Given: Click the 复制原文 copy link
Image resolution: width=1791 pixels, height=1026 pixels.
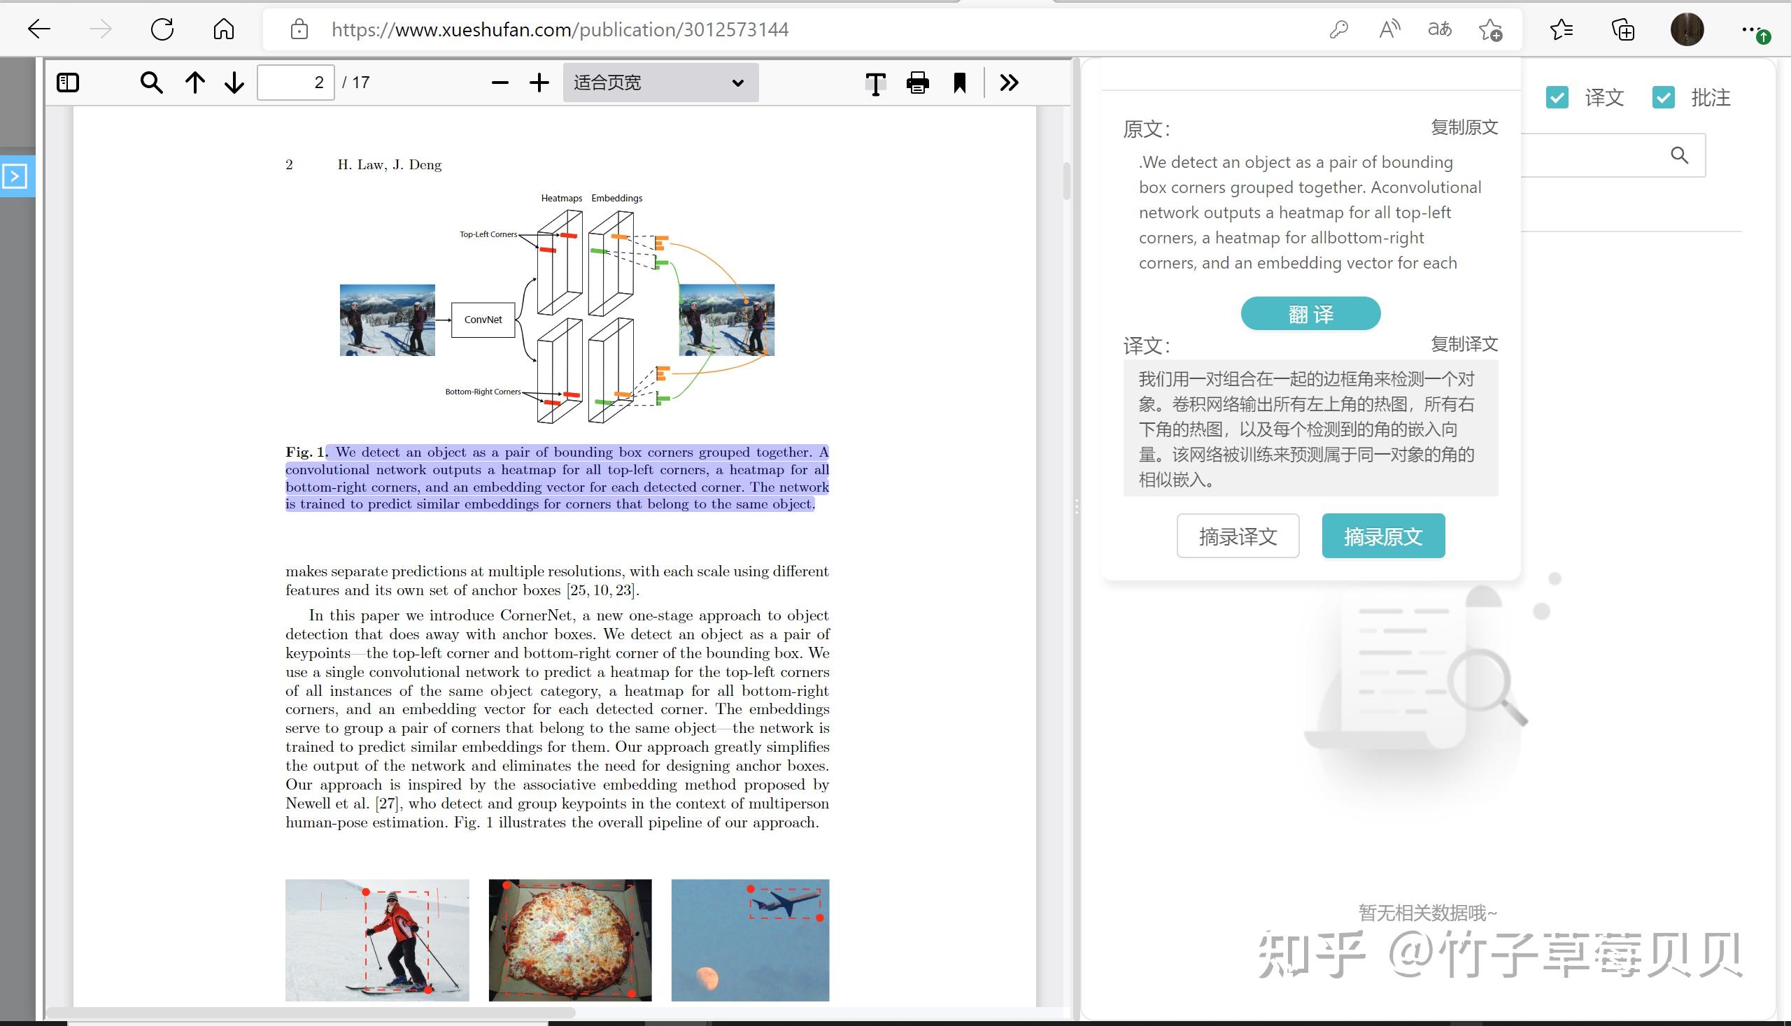Looking at the screenshot, I should pyautogui.click(x=1464, y=127).
